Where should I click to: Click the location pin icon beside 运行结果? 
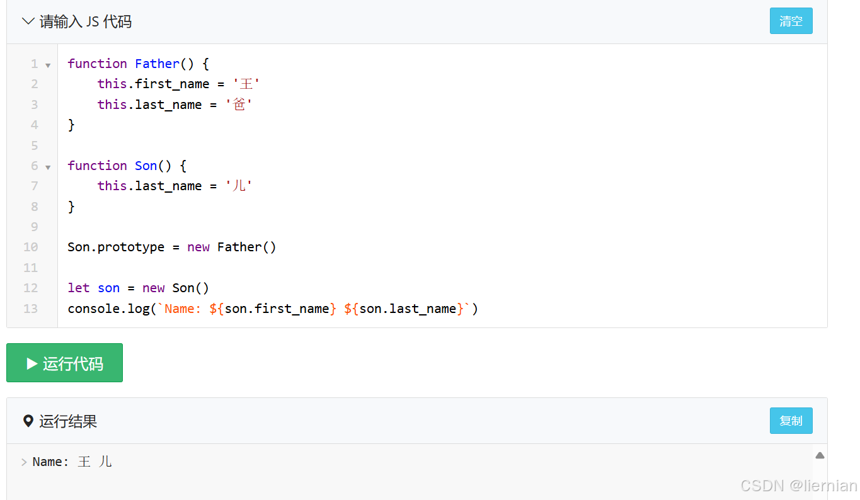pos(28,421)
